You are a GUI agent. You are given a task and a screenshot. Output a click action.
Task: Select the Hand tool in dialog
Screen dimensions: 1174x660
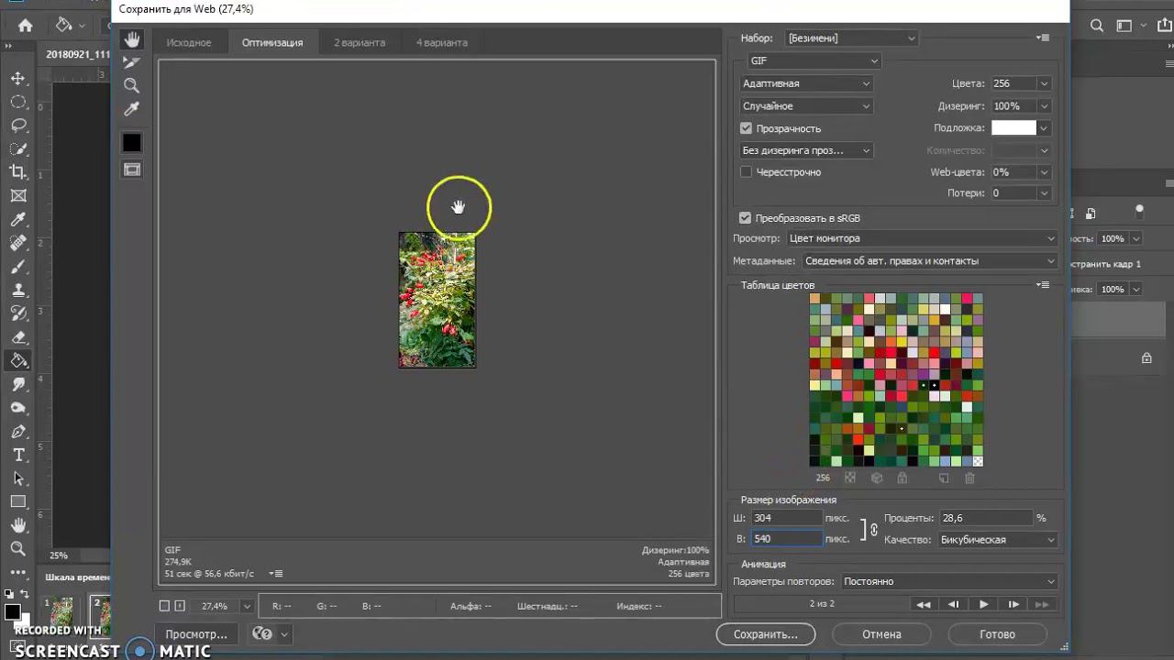(132, 39)
